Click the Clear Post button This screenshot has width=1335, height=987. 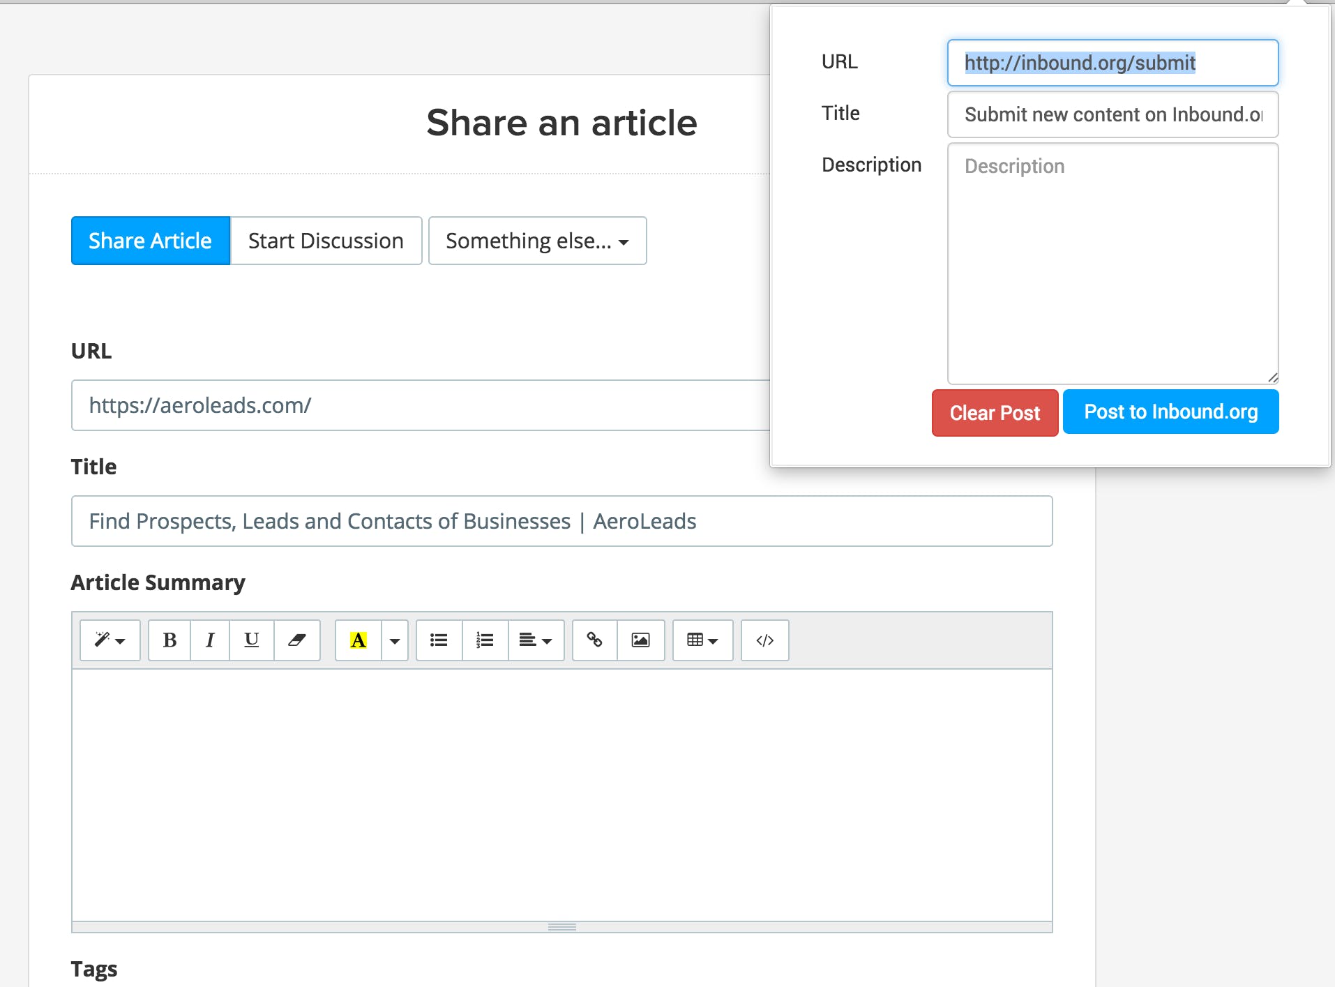tap(995, 413)
